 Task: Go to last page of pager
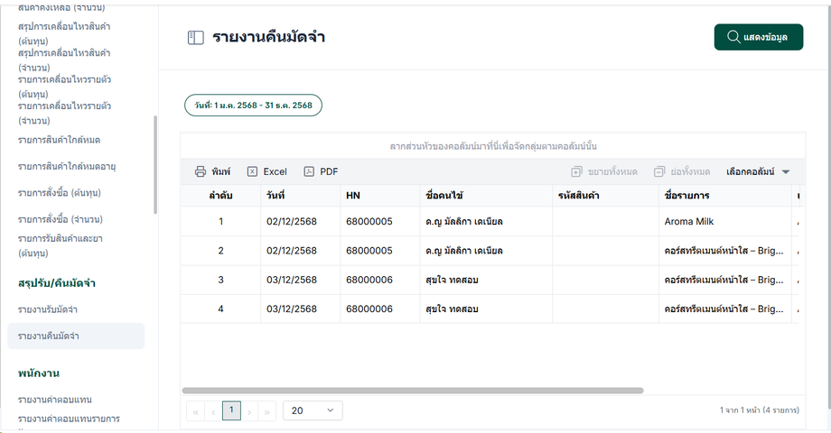266,411
